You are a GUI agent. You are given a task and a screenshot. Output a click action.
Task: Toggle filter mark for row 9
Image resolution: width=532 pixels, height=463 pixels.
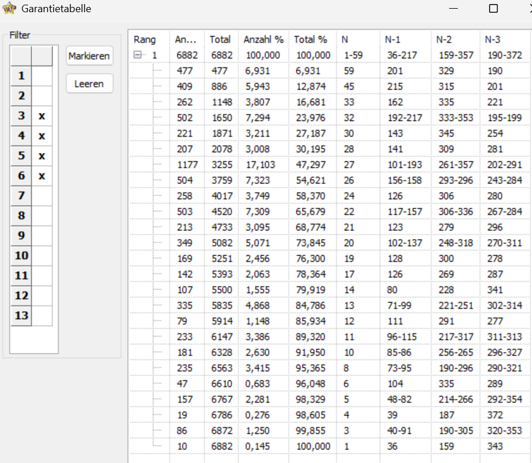click(42, 236)
